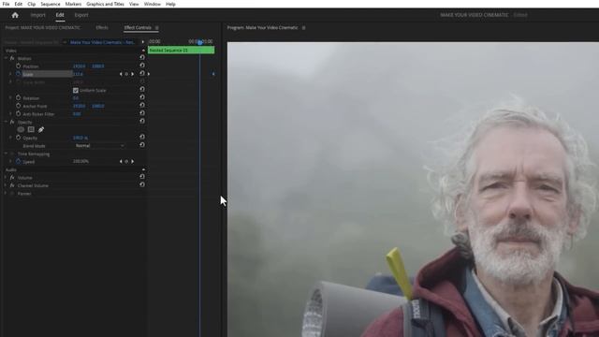Expand the Volume audio effect
The image size is (599, 337).
6,177
